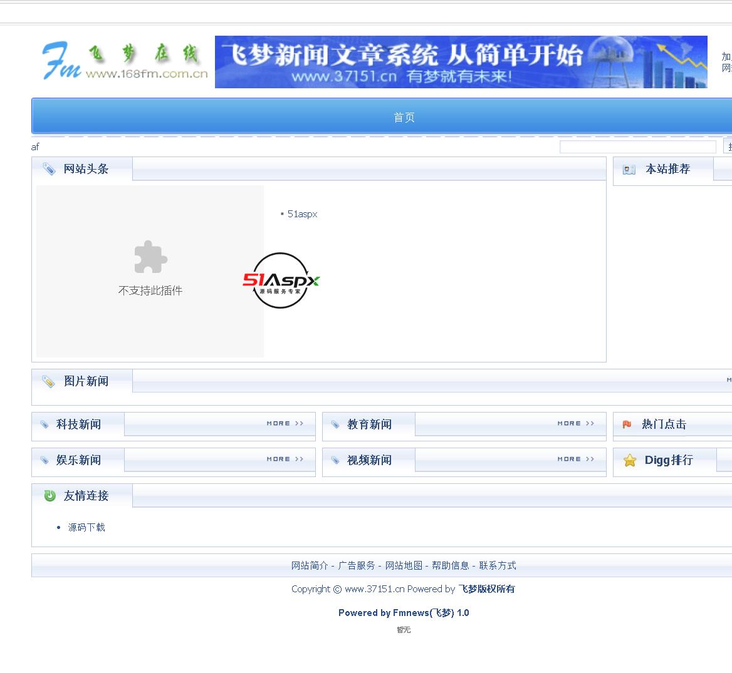Select the 网站头条 section heading
The width and height of the screenshot is (732, 673).
click(x=86, y=169)
